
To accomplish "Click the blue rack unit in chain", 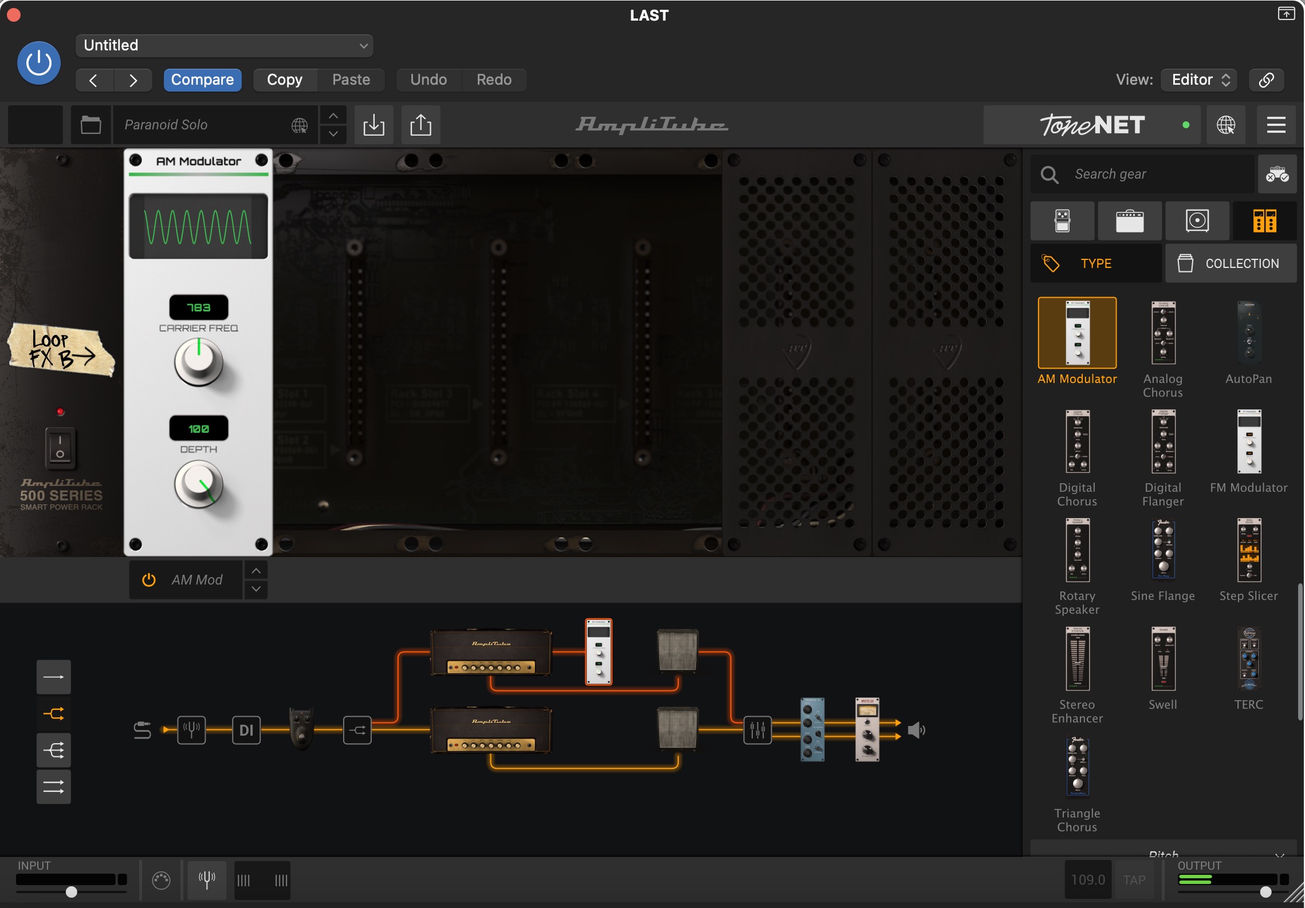I will pyautogui.click(x=812, y=729).
